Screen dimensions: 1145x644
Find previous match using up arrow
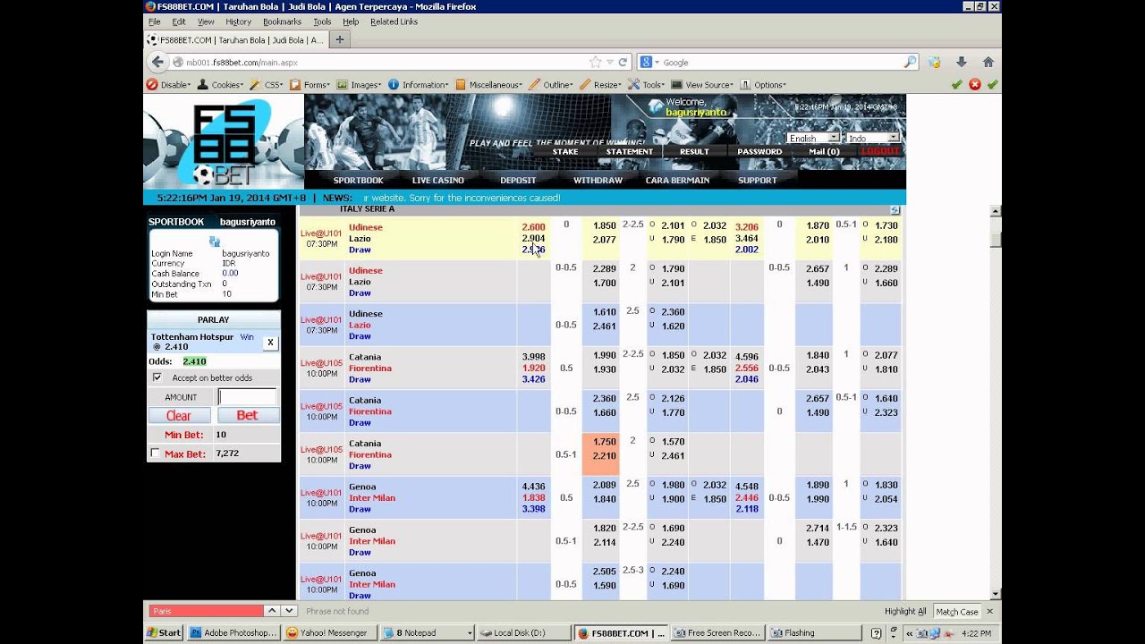click(x=271, y=611)
